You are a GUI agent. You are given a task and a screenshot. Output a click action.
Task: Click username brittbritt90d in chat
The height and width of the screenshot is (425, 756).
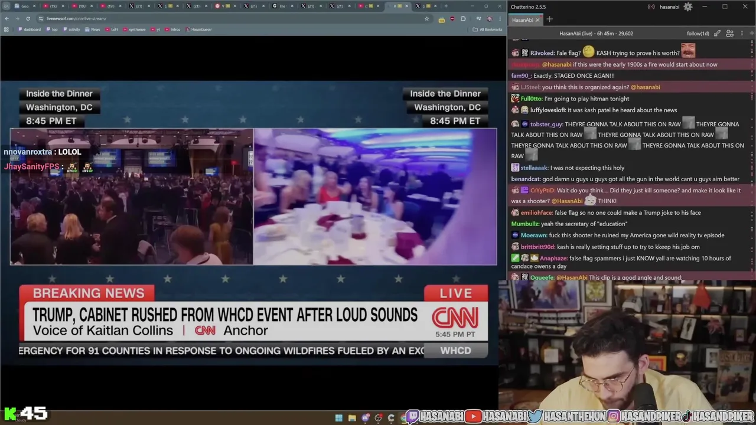point(537,247)
